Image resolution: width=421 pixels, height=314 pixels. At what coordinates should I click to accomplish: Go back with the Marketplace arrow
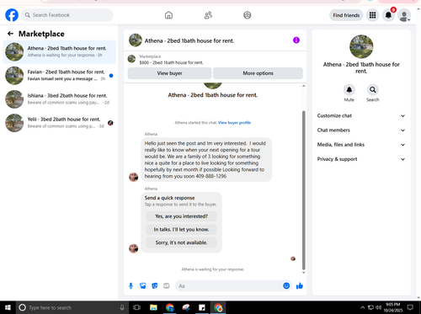pyautogui.click(x=11, y=34)
